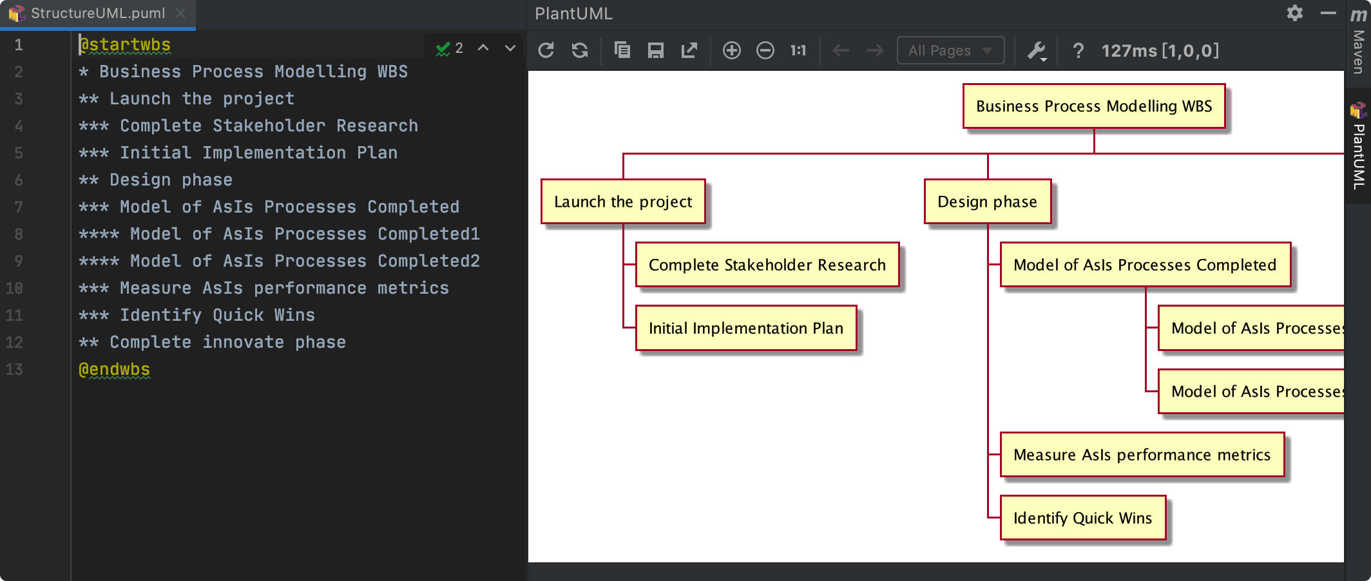This screenshot has width=1371, height=581.
Task: Close the StructureUML.puml tab
Action: [x=180, y=13]
